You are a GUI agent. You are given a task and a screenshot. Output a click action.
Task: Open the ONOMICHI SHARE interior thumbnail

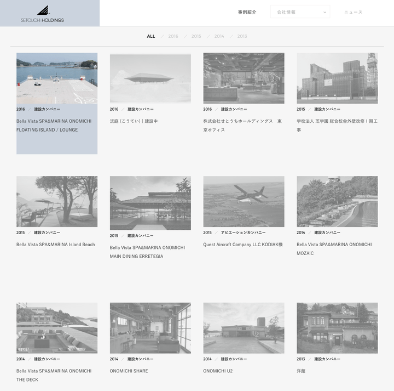tap(150, 328)
